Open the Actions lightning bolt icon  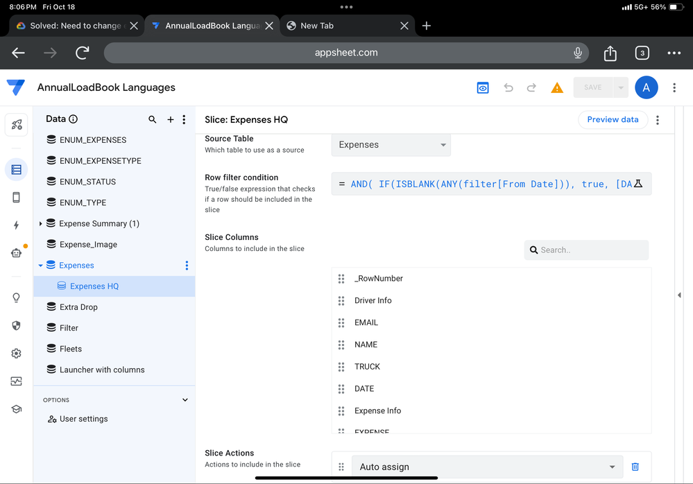17,225
